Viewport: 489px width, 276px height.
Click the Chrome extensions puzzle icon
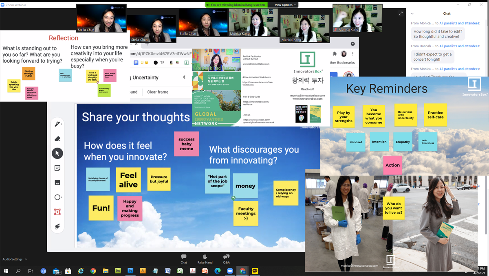[335, 54]
